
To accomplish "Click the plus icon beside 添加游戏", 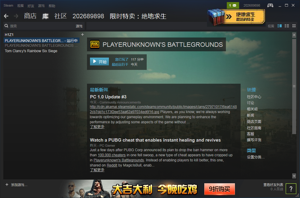I will (x=7, y=184).
